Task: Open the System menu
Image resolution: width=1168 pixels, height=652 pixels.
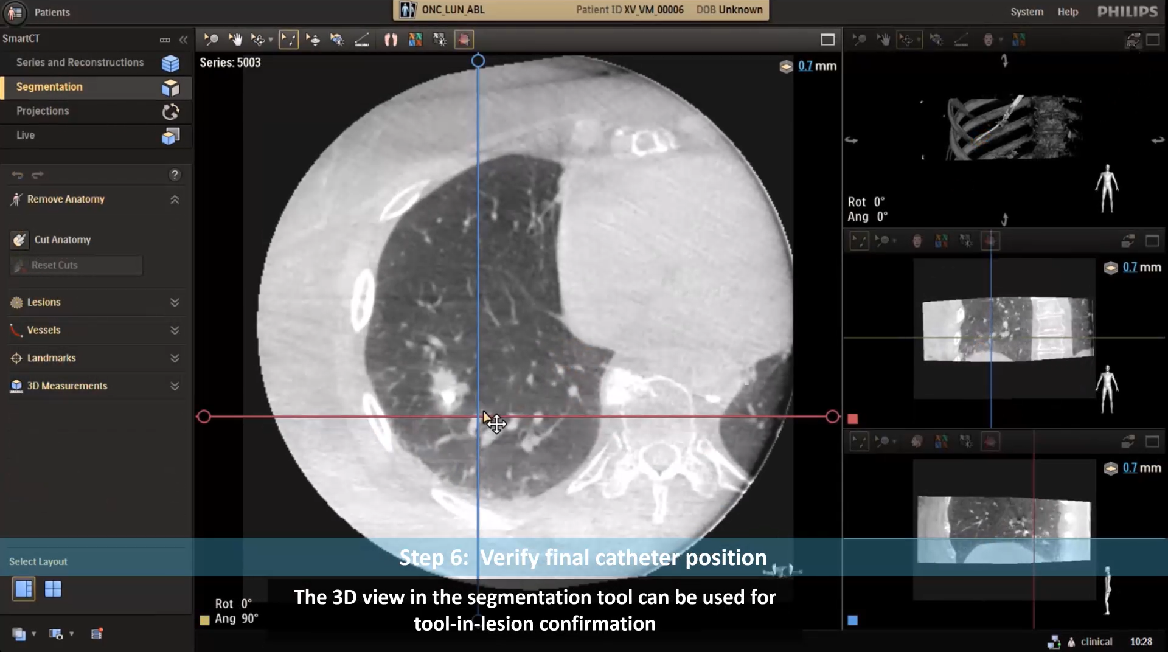Action: (x=1027, y=12)
